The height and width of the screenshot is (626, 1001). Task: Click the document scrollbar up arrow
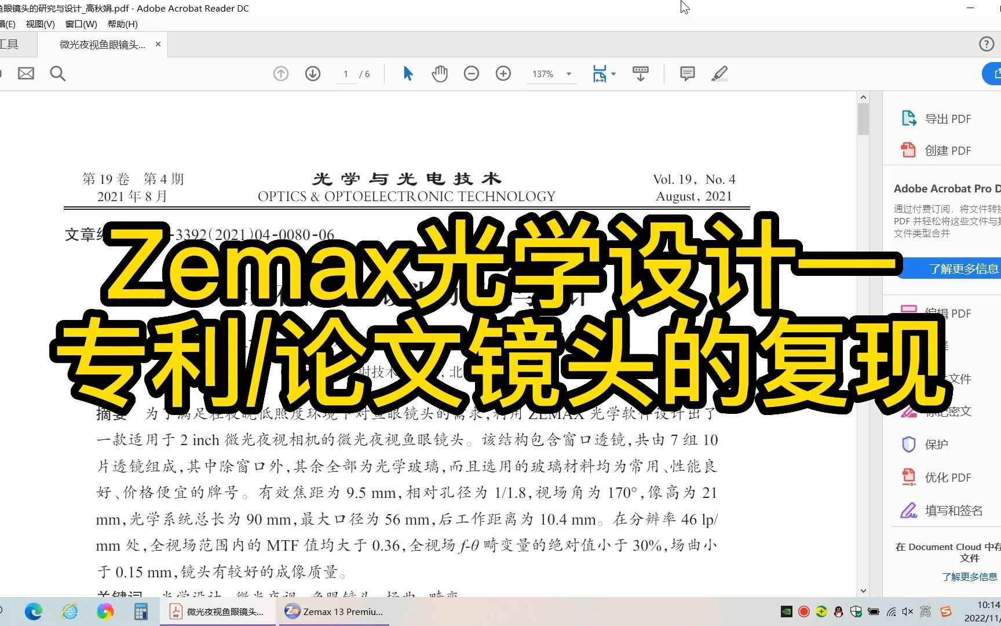tap(863, 97)
